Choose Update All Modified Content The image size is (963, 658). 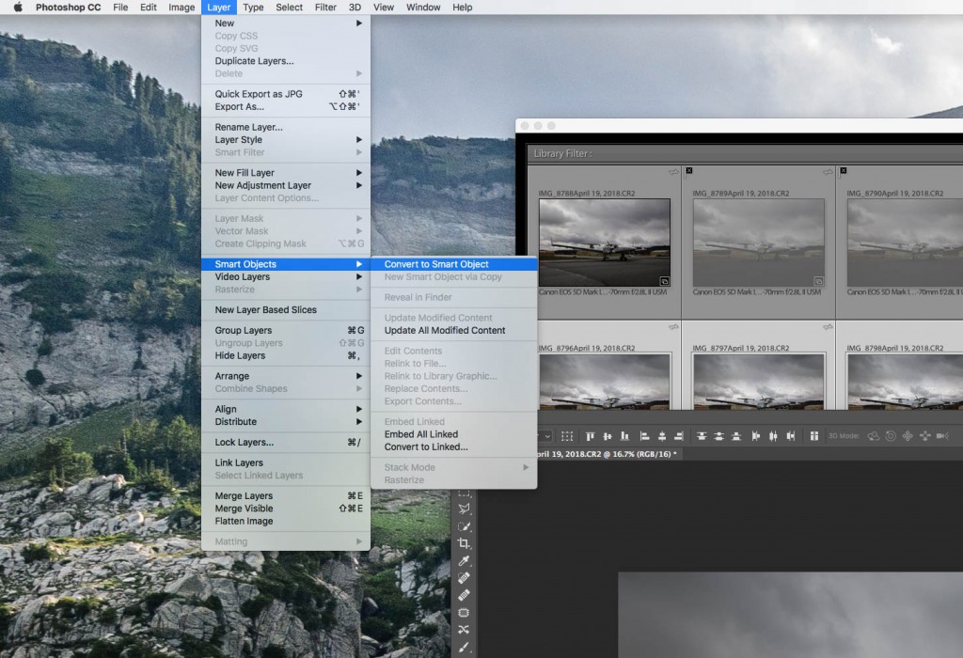[x=454, y=330]
